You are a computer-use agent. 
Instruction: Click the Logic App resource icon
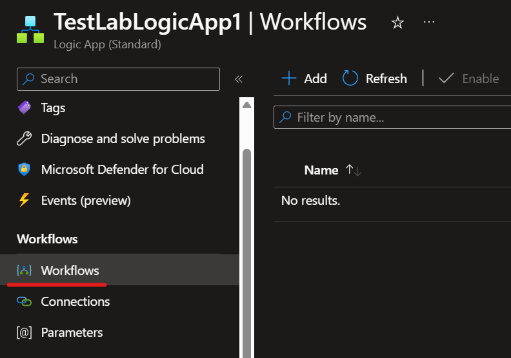tap(30, 30)
